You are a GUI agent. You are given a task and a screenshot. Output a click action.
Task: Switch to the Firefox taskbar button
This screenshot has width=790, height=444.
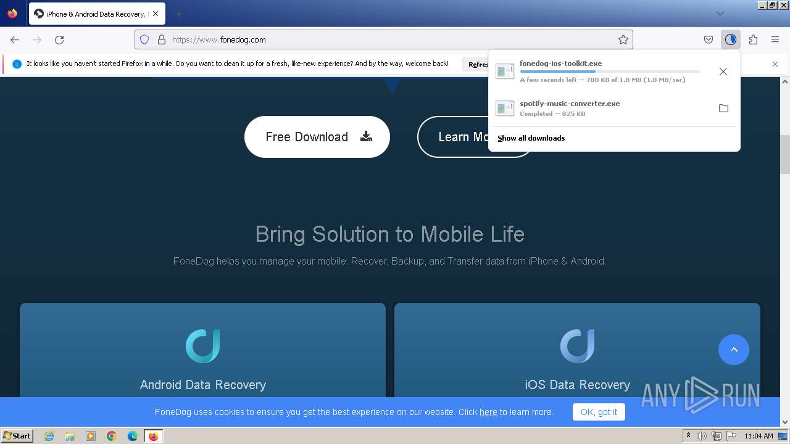[153, 436]
